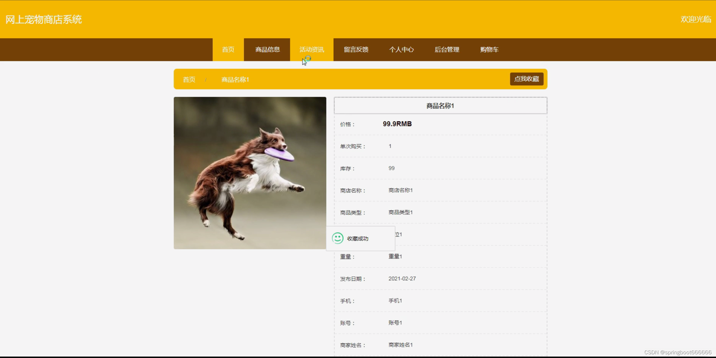Click the 欢迎光临 welcome text
Viewport: 716px width, 358px height.
point(695,19)
